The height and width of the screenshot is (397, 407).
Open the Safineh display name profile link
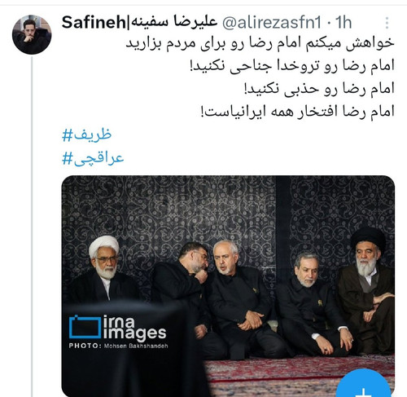[139, 22]
